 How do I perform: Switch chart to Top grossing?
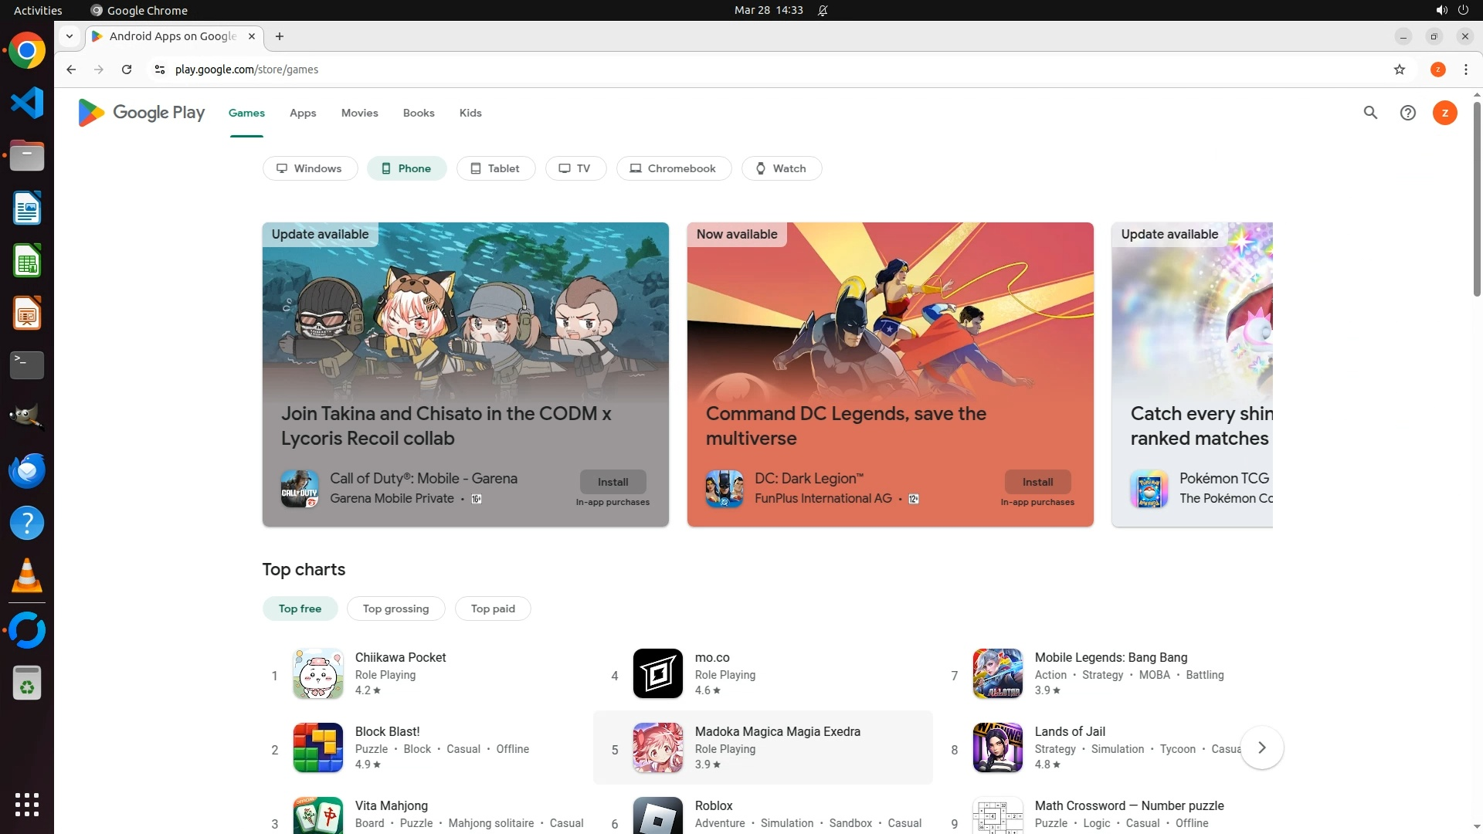[395, 609]
